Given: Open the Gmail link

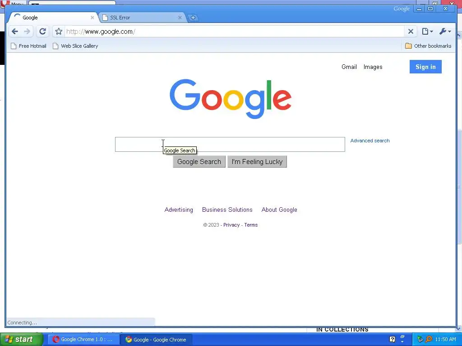Looking at the screenshot, I should 349,67.
